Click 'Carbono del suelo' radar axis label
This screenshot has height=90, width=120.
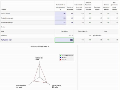[39, 58]
